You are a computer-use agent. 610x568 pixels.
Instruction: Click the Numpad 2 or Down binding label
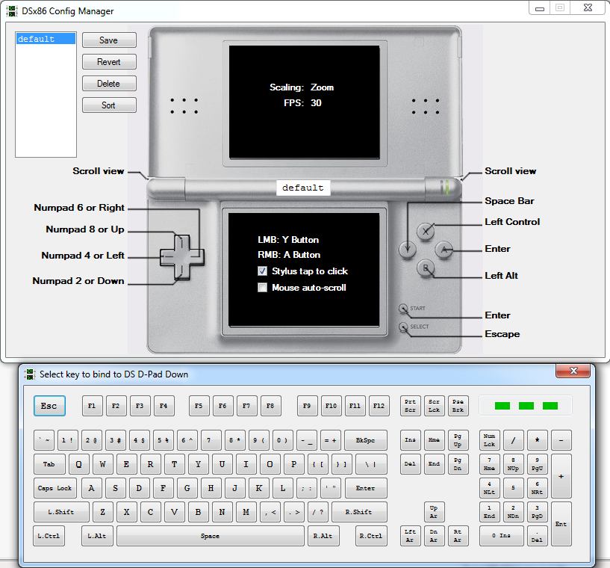tap(78, 281)
